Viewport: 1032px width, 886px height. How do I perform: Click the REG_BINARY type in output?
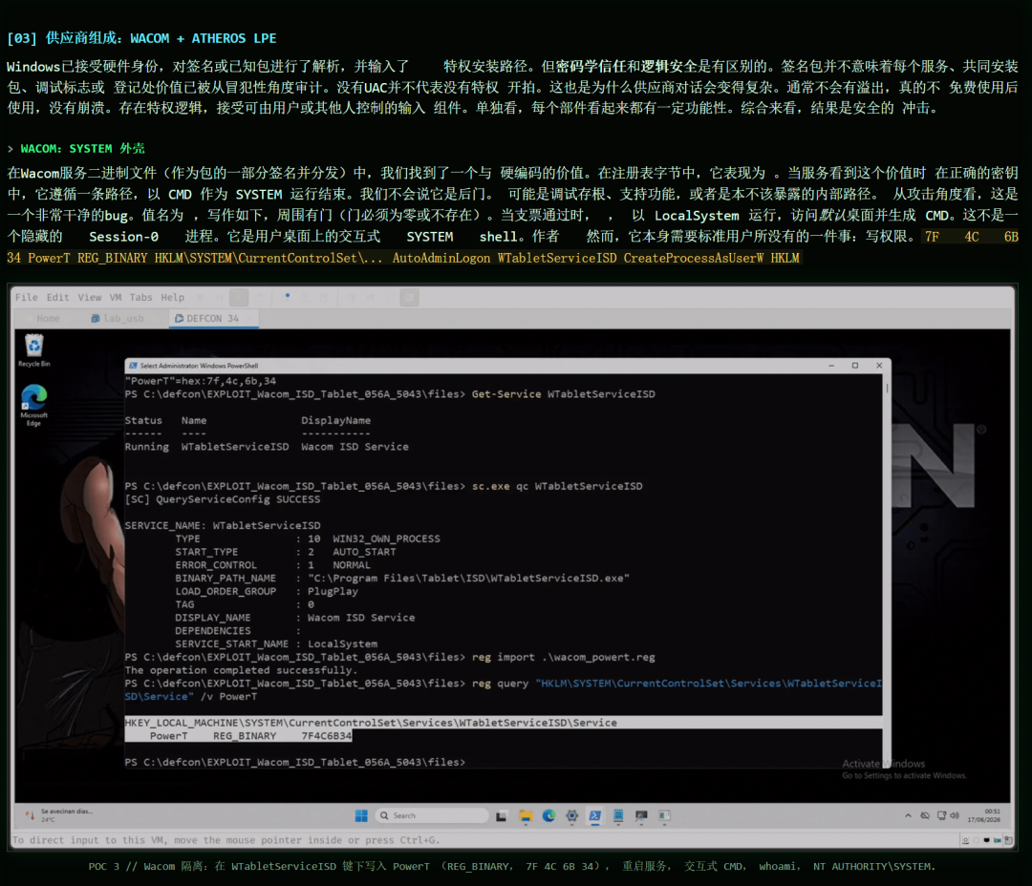245,736
